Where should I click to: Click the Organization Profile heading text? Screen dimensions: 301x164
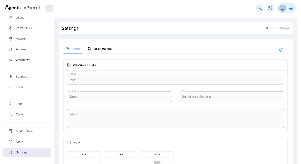pyautogui.click(x=85, y=65)
